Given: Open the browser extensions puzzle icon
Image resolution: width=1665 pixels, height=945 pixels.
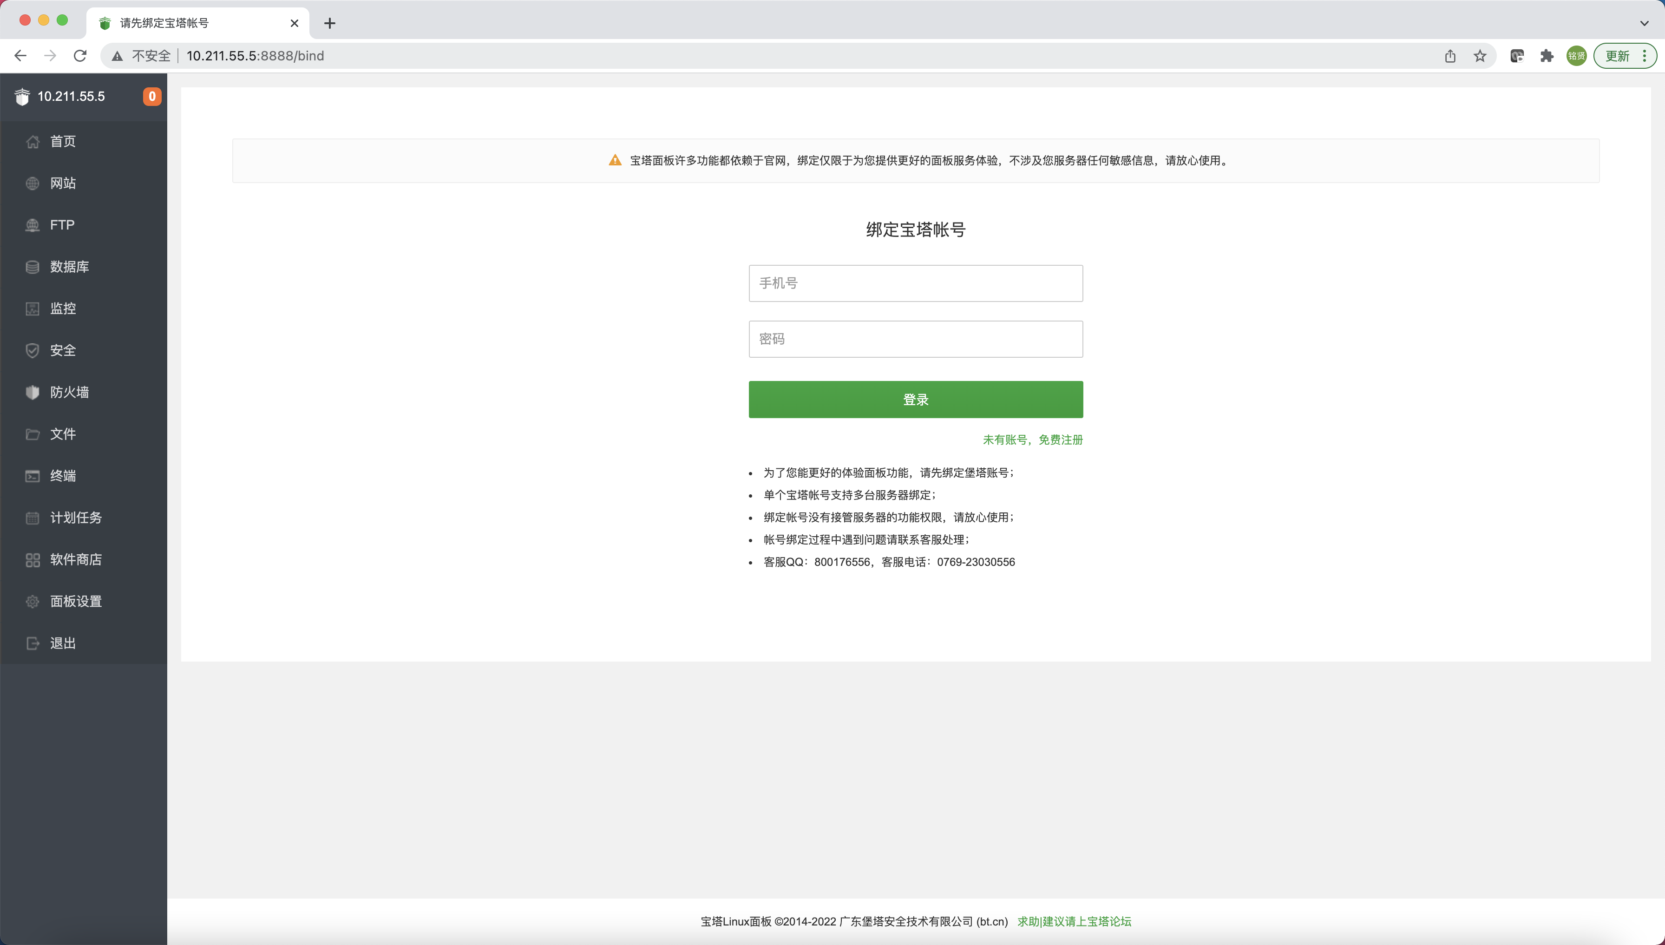Looking at the screenshot, I should 1547,56.
